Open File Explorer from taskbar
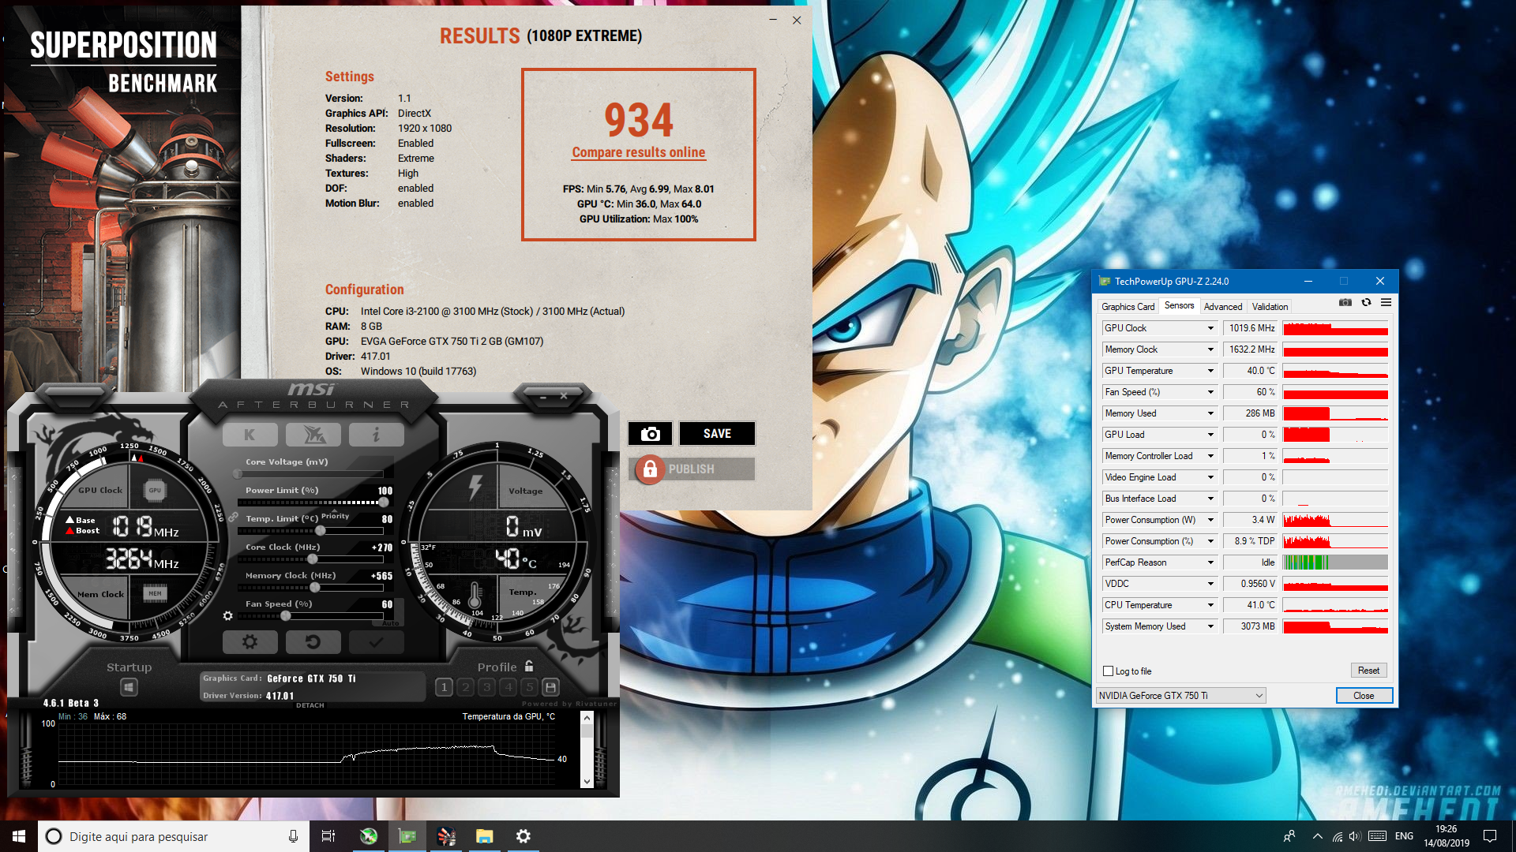 (x=485, y=836)
